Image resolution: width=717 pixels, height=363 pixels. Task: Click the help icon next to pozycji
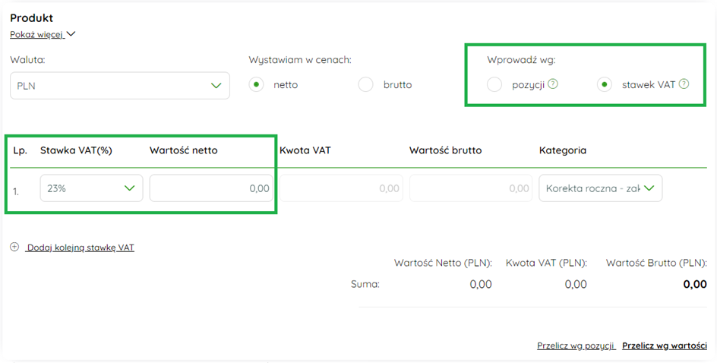point(552,84)
